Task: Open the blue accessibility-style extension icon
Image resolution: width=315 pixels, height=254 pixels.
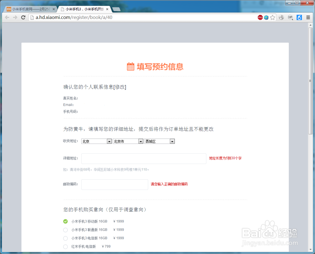Action: click(x=299, y=17)
